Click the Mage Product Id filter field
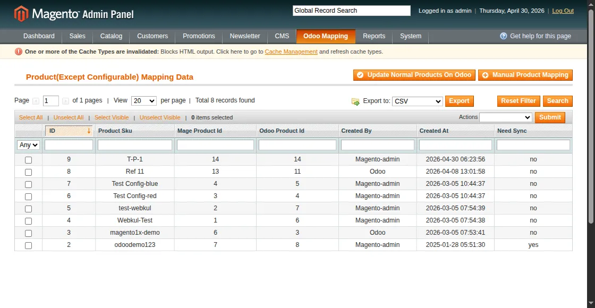Viewport: 595px width, 308px height. (215, 145)
